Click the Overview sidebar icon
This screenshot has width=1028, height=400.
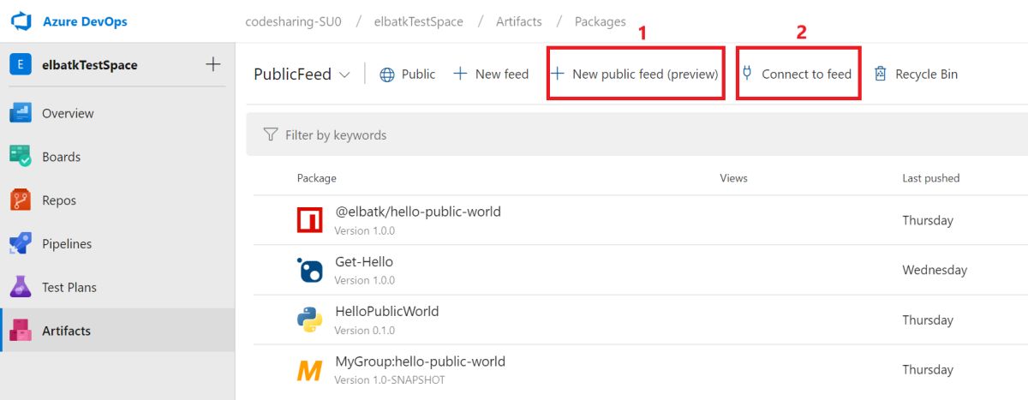[x=20, y=113]
